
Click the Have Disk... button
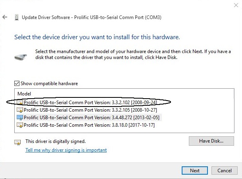(x=211, y=141)
